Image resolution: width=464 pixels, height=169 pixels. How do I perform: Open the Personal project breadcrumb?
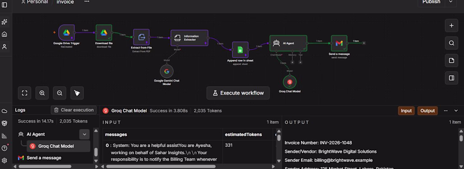35,2
